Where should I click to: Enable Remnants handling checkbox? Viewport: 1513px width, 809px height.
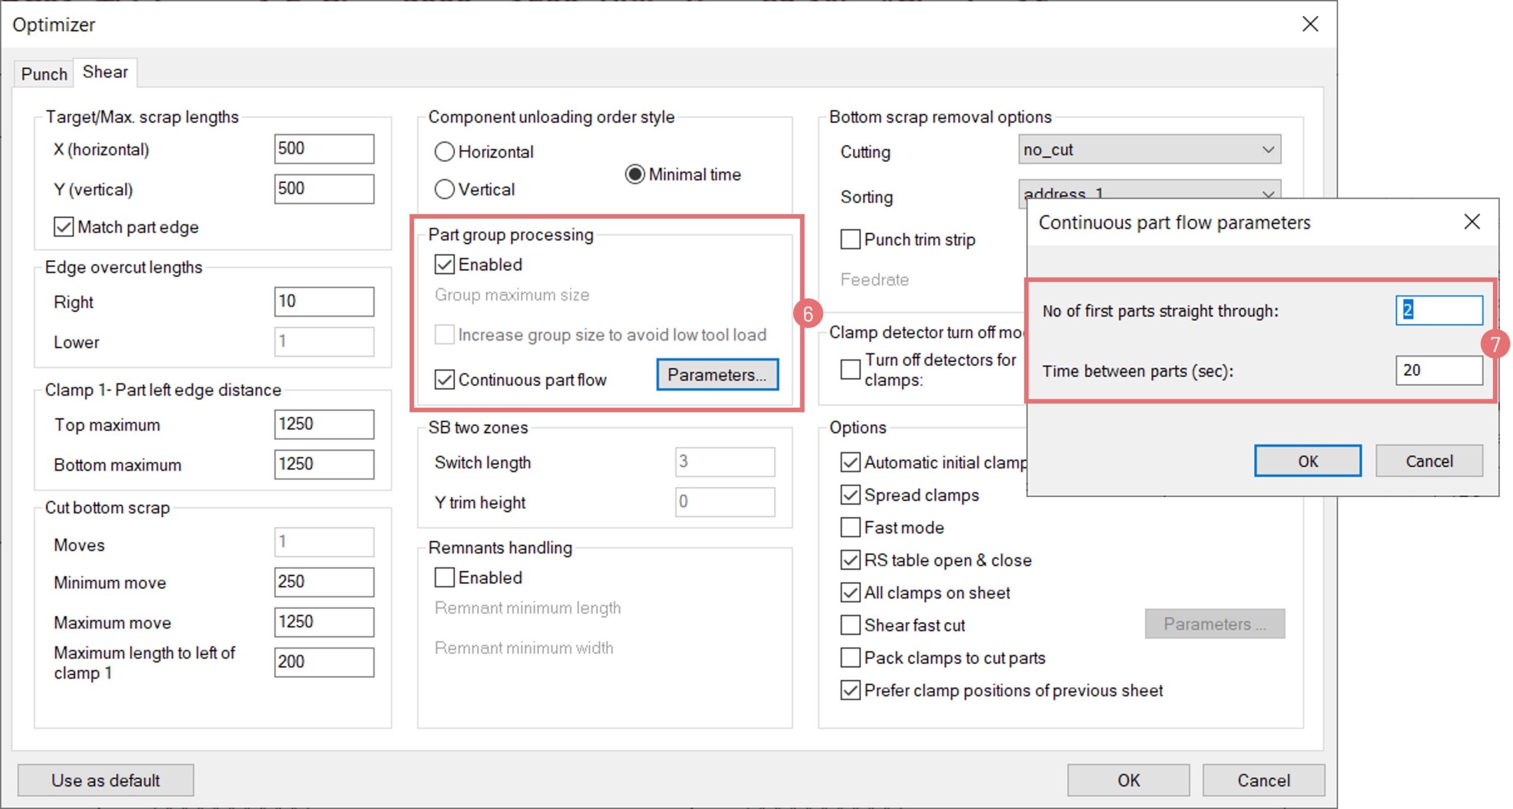[444, 577]
